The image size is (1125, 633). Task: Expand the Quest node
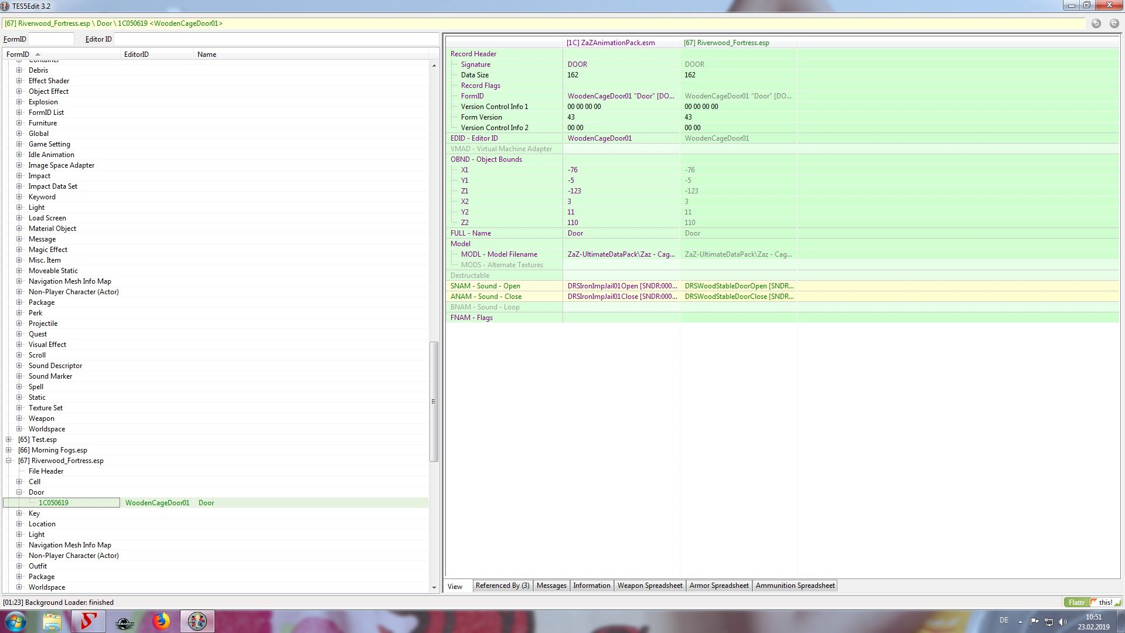19,334
